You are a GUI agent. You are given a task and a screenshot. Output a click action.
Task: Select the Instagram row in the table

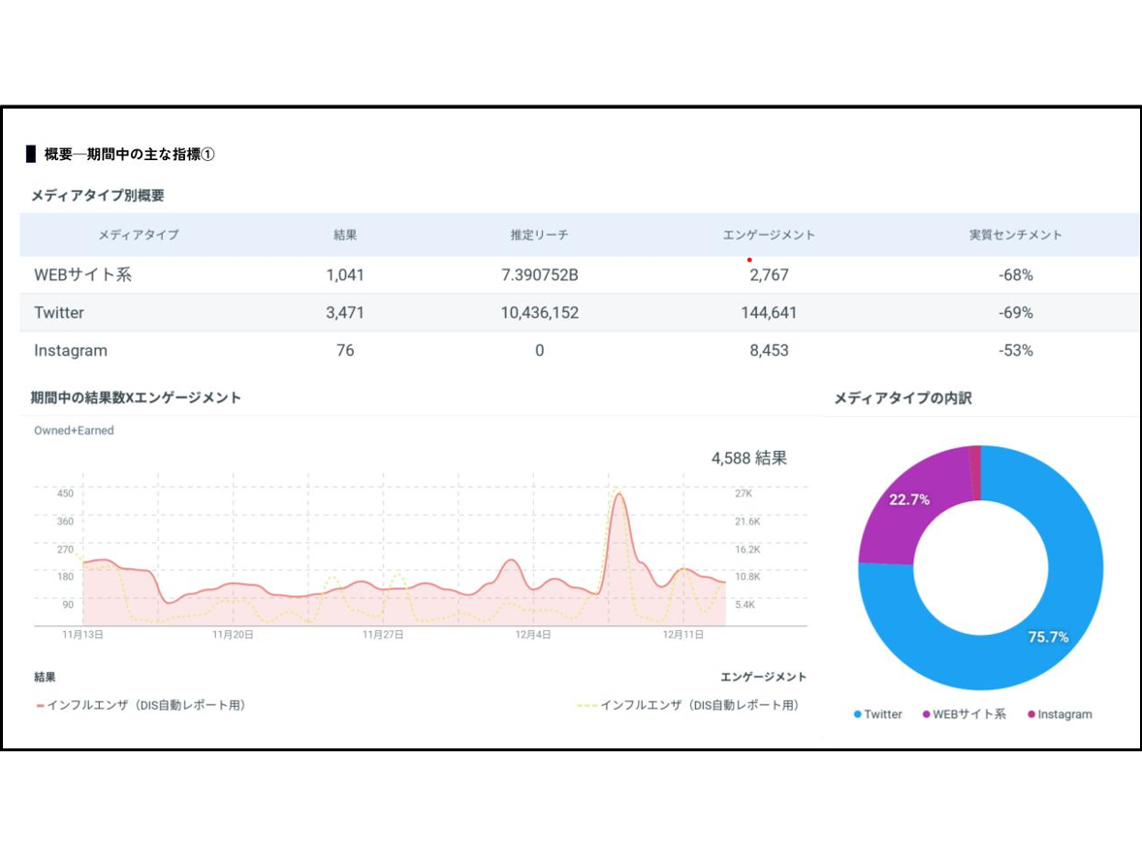pos(71,351)
